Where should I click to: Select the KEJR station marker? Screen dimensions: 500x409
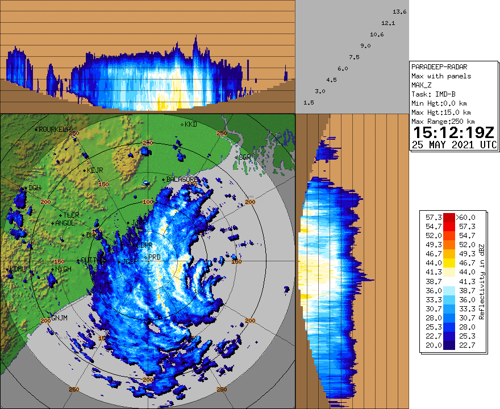tap(85, 170)
